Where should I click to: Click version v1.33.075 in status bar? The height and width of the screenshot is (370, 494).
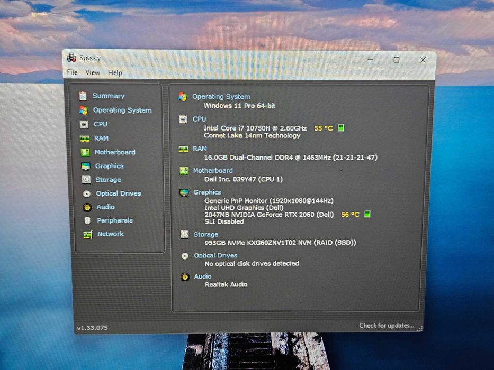click(x=92, y=328)
